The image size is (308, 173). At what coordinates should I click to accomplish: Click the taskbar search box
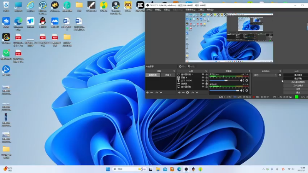click(129, 169)
